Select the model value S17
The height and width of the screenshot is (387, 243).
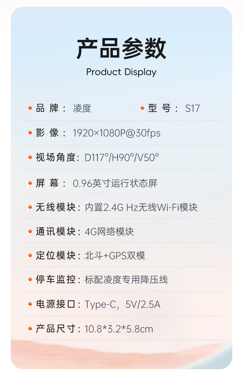pos(193,108)
